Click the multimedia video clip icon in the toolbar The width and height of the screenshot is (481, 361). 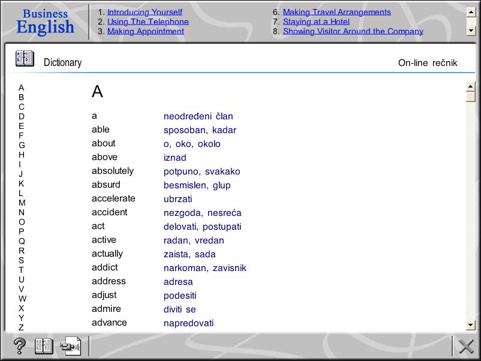coord(71,346)
